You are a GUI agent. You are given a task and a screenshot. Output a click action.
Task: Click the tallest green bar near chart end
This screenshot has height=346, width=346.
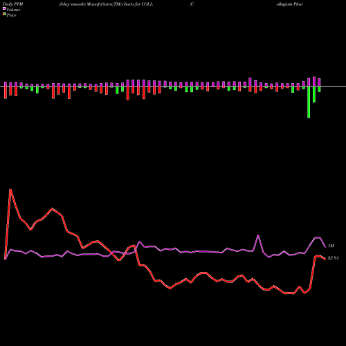309,102
